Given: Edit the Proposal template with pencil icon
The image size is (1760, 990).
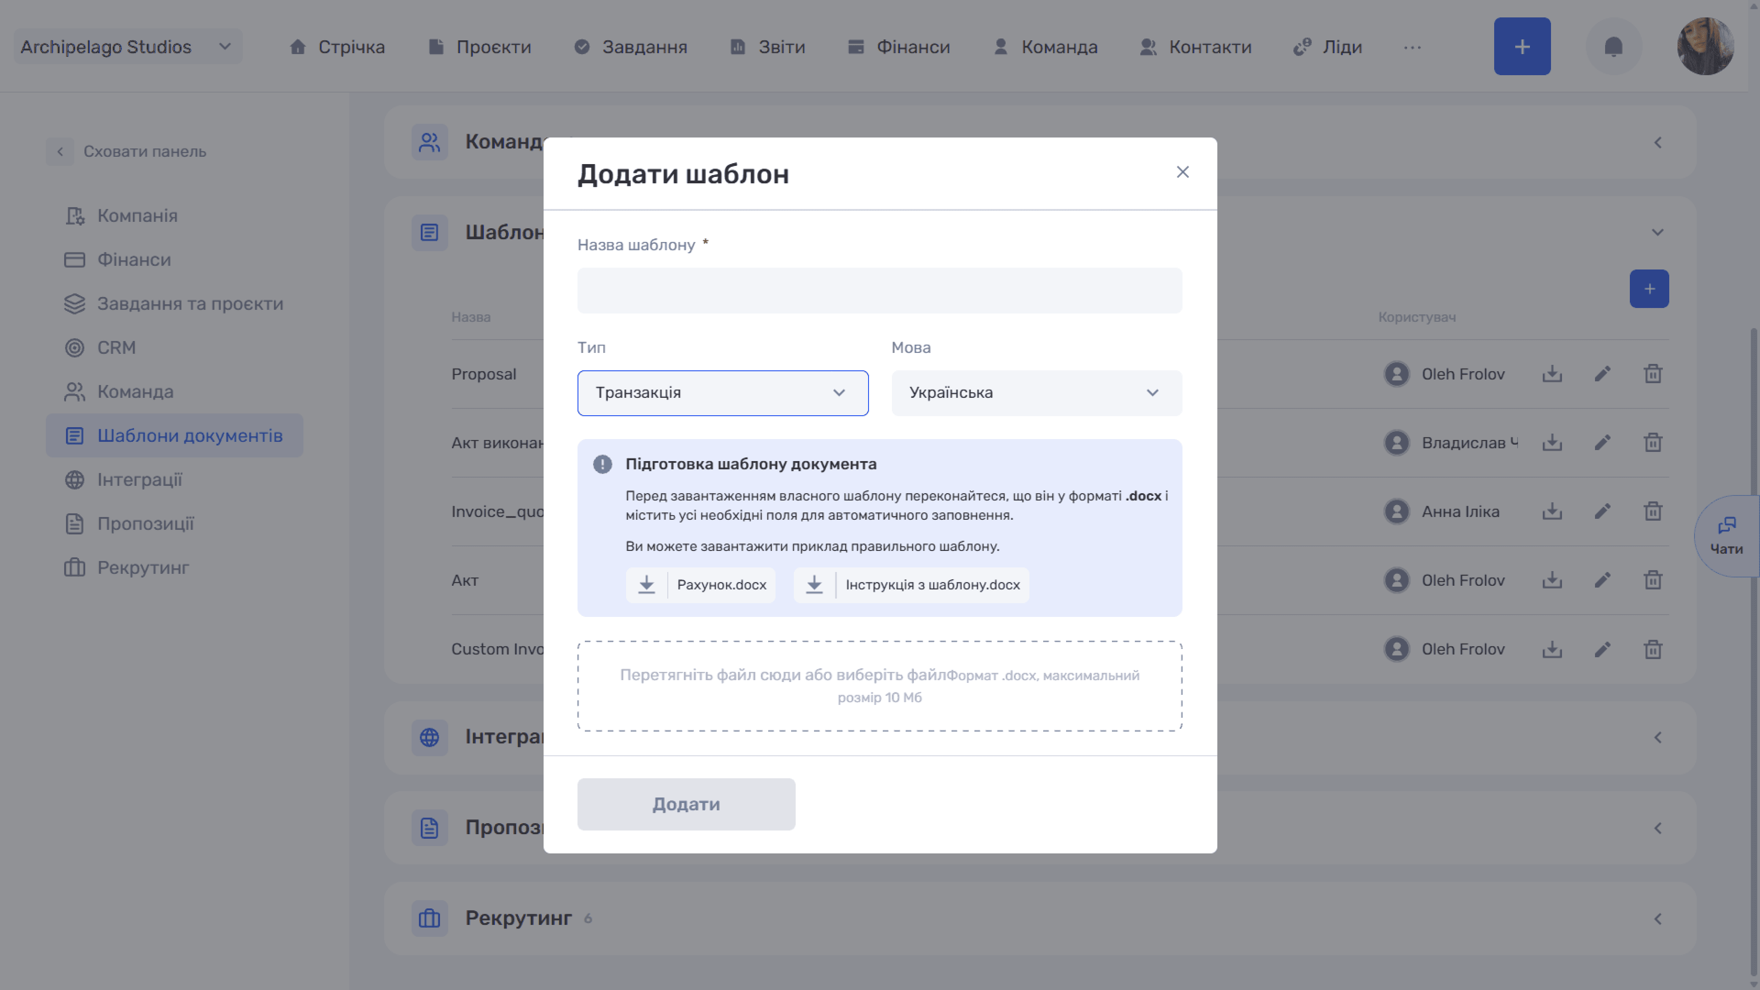Looking at the screenshot, I should (x=1603, y=374).
